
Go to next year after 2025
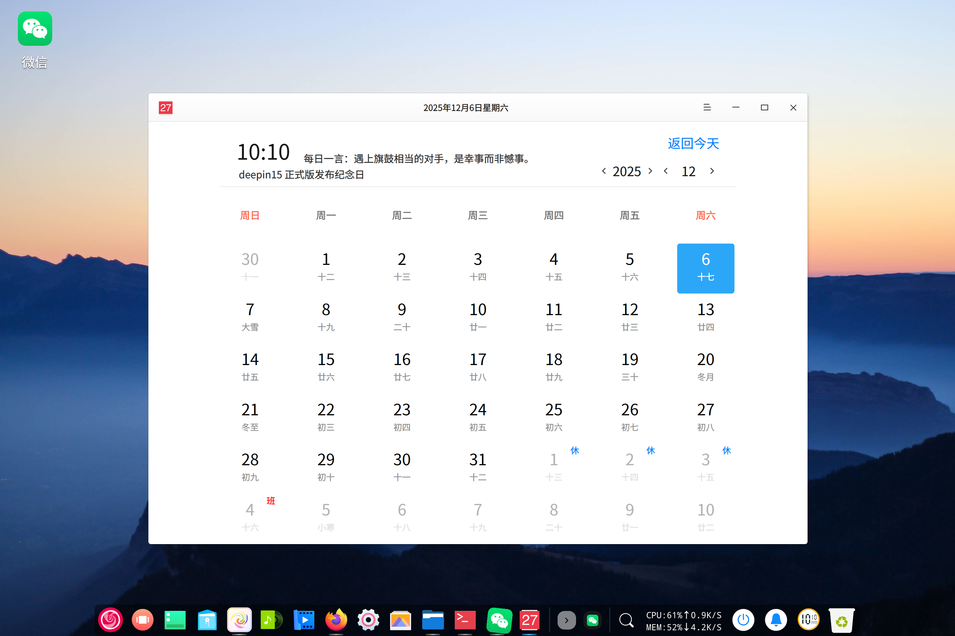coord(650,171)
